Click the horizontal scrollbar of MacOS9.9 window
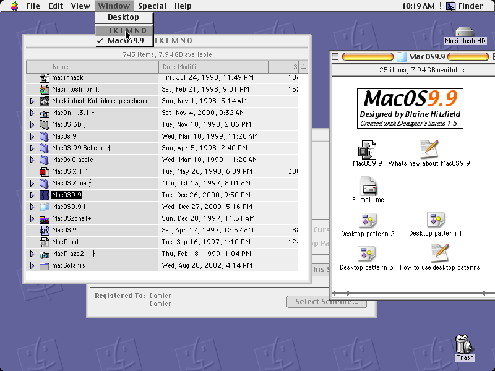Image resolution: width=495 pixels, height=371 pixels. pos(413,293)
